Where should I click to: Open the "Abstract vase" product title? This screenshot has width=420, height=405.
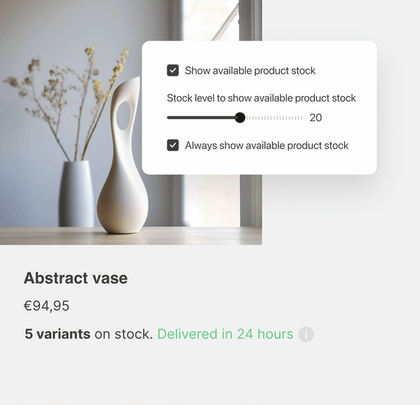(75, 278)
